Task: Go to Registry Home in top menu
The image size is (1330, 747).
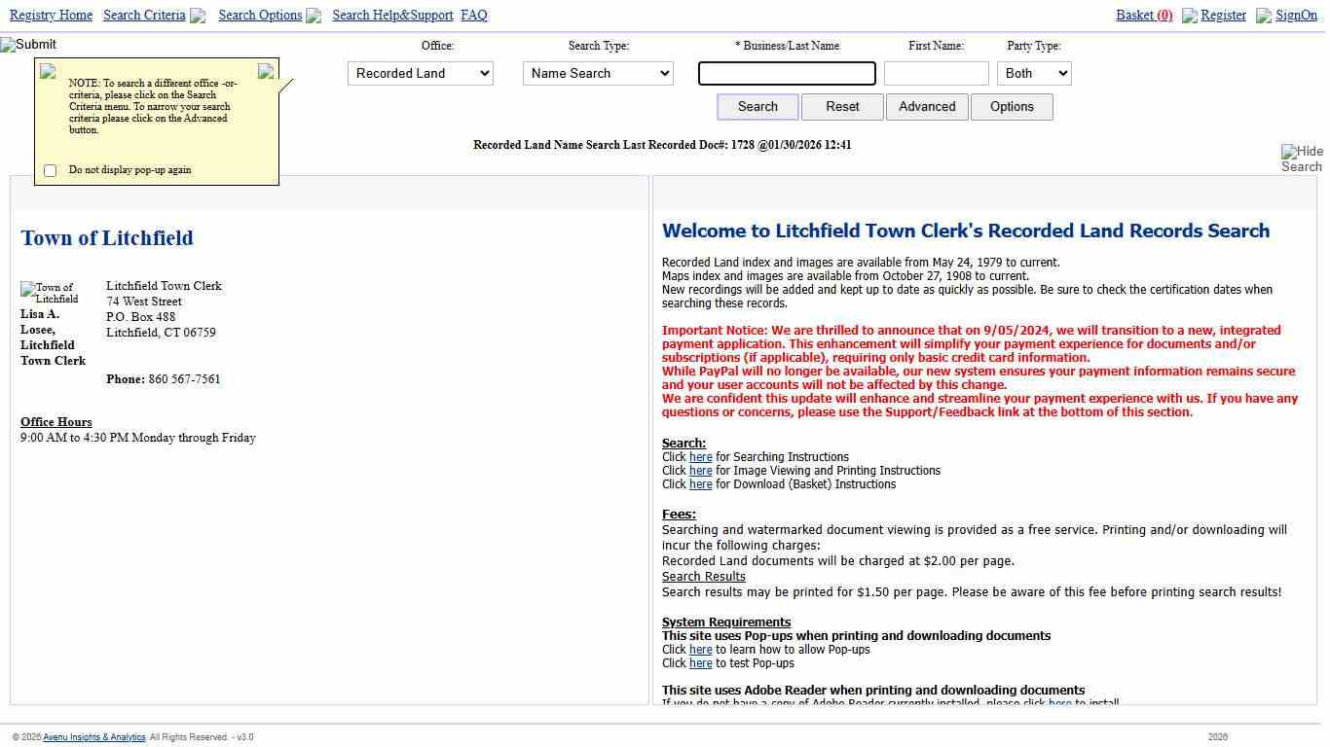Action: [x=51, y=16]
